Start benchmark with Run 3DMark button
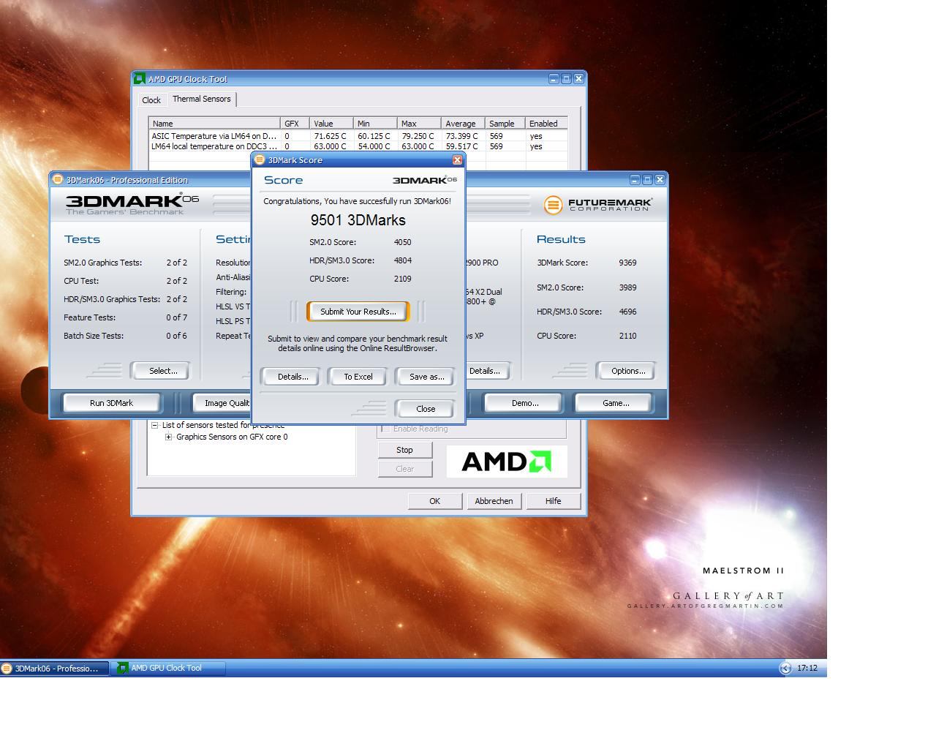936x749 pixels. 111,403
